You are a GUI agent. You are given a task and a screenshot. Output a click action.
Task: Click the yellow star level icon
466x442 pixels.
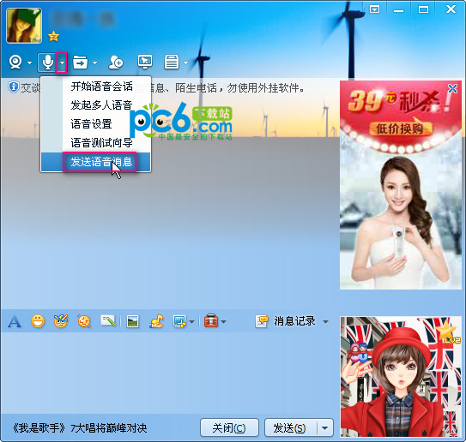pos(53,36)
